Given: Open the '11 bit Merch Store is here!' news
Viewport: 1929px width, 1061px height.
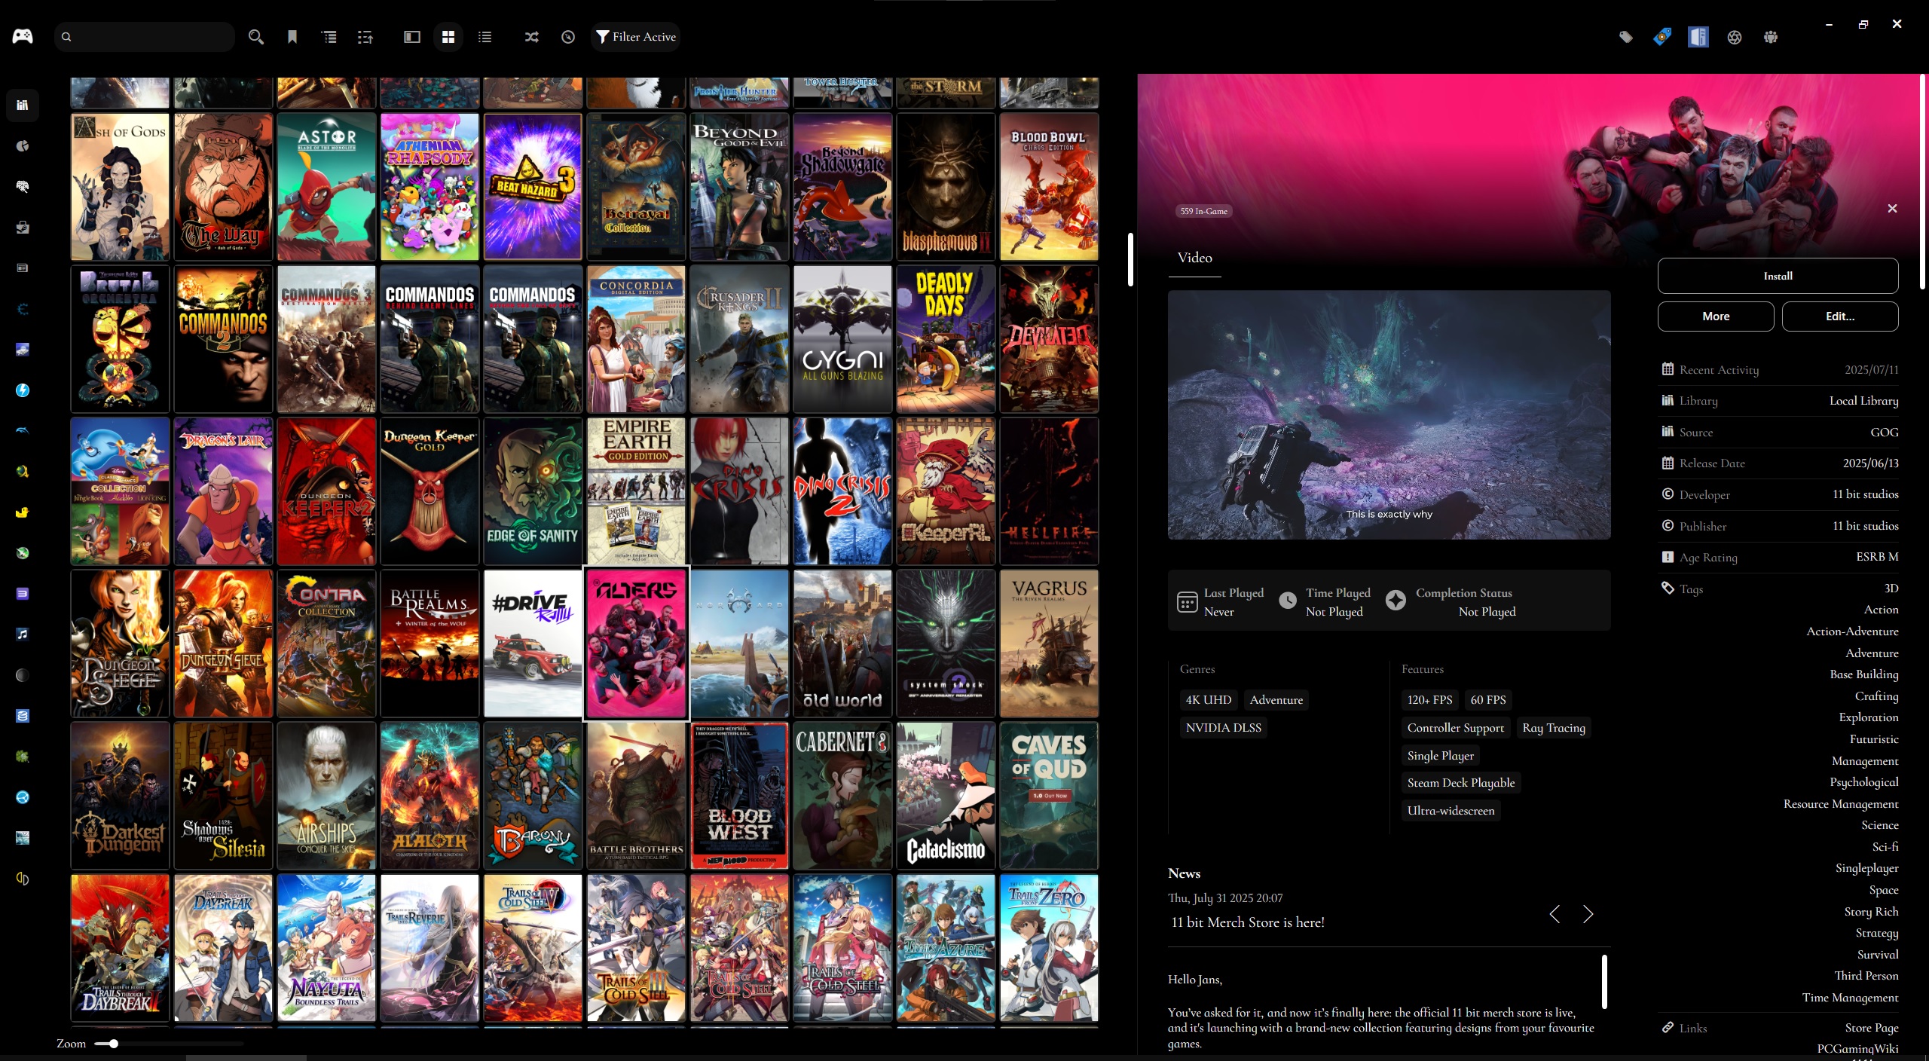Looking at the screenshot, I should point(1248,922).
